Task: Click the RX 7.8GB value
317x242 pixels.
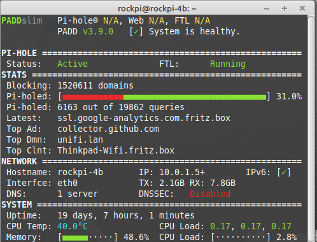Action: (223, 183)
